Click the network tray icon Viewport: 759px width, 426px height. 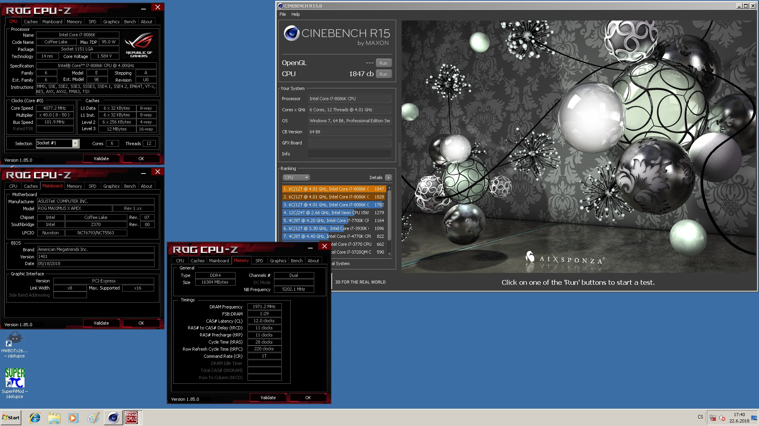(712, 418)
